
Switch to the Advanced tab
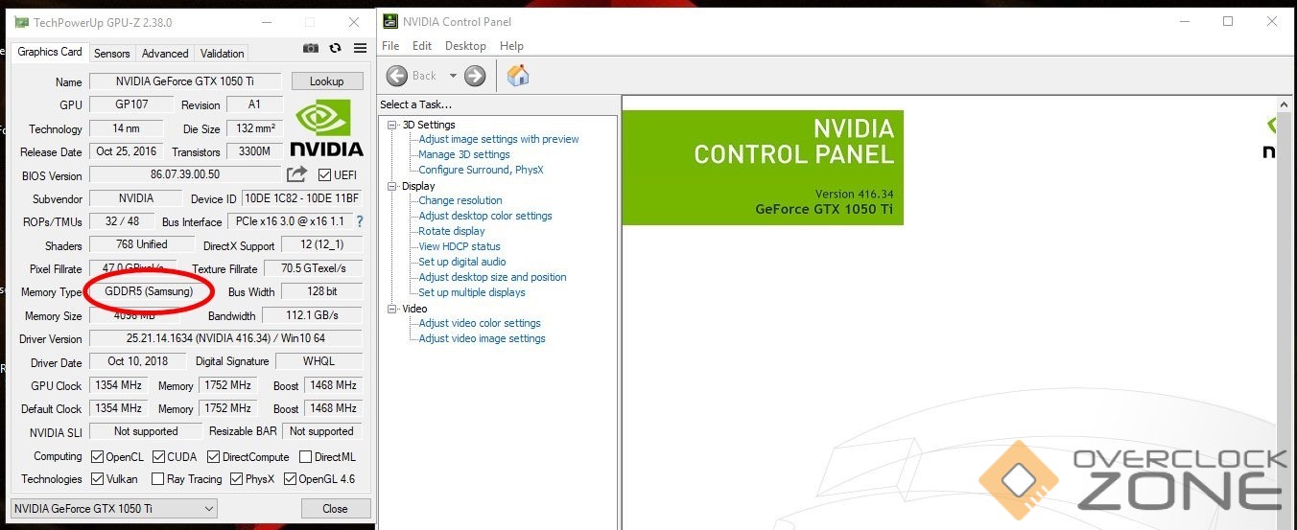(x=165, y=54)
